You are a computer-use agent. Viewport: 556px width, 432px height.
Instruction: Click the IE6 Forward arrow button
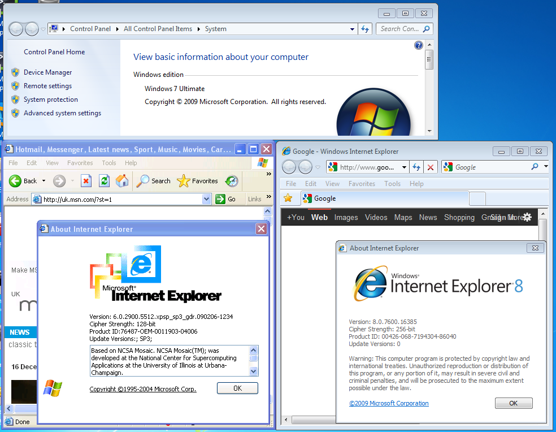point(59,181)
